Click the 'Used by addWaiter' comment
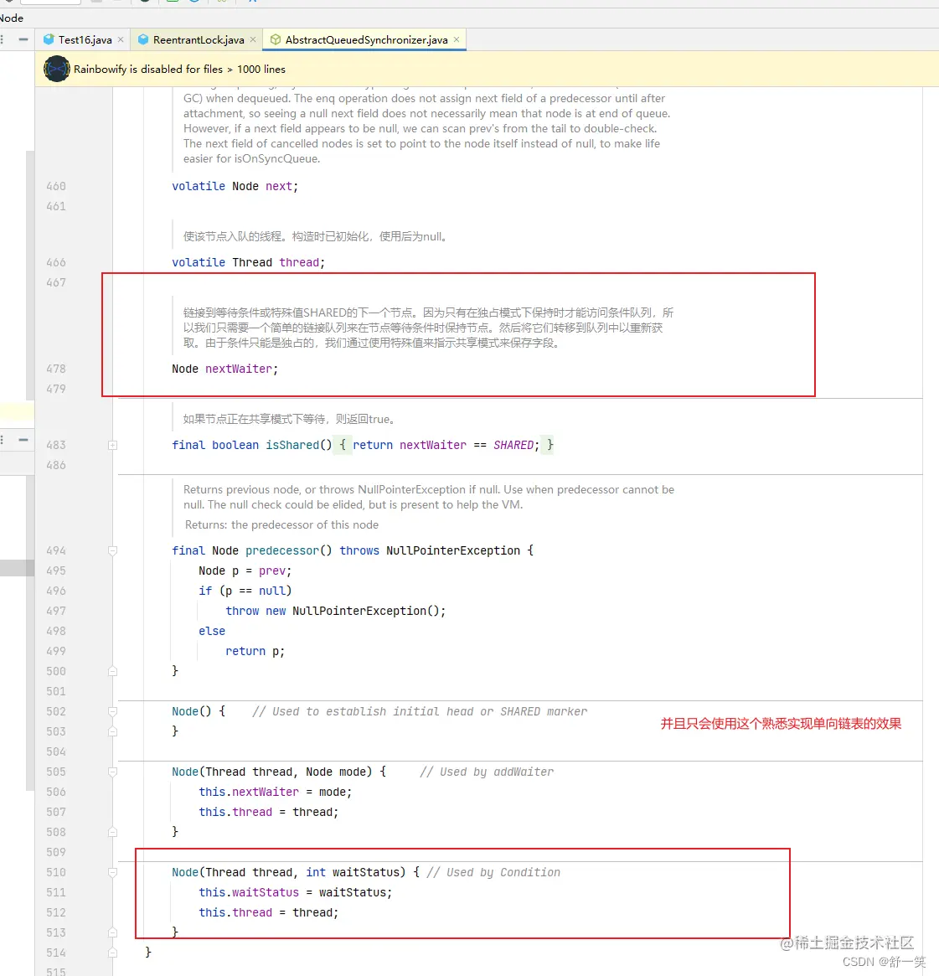The width and height of the screenshot is (939, 976). (487, 772)
